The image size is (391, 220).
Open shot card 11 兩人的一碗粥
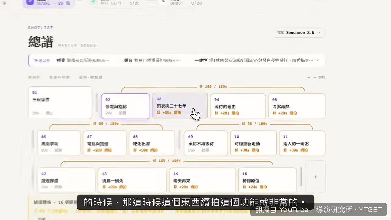pos(302,143)
